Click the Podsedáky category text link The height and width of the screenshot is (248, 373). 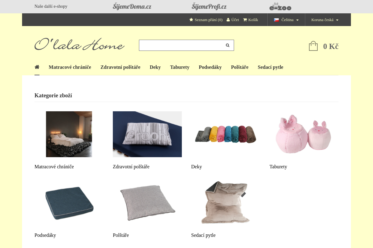click(x=45, y=235)
